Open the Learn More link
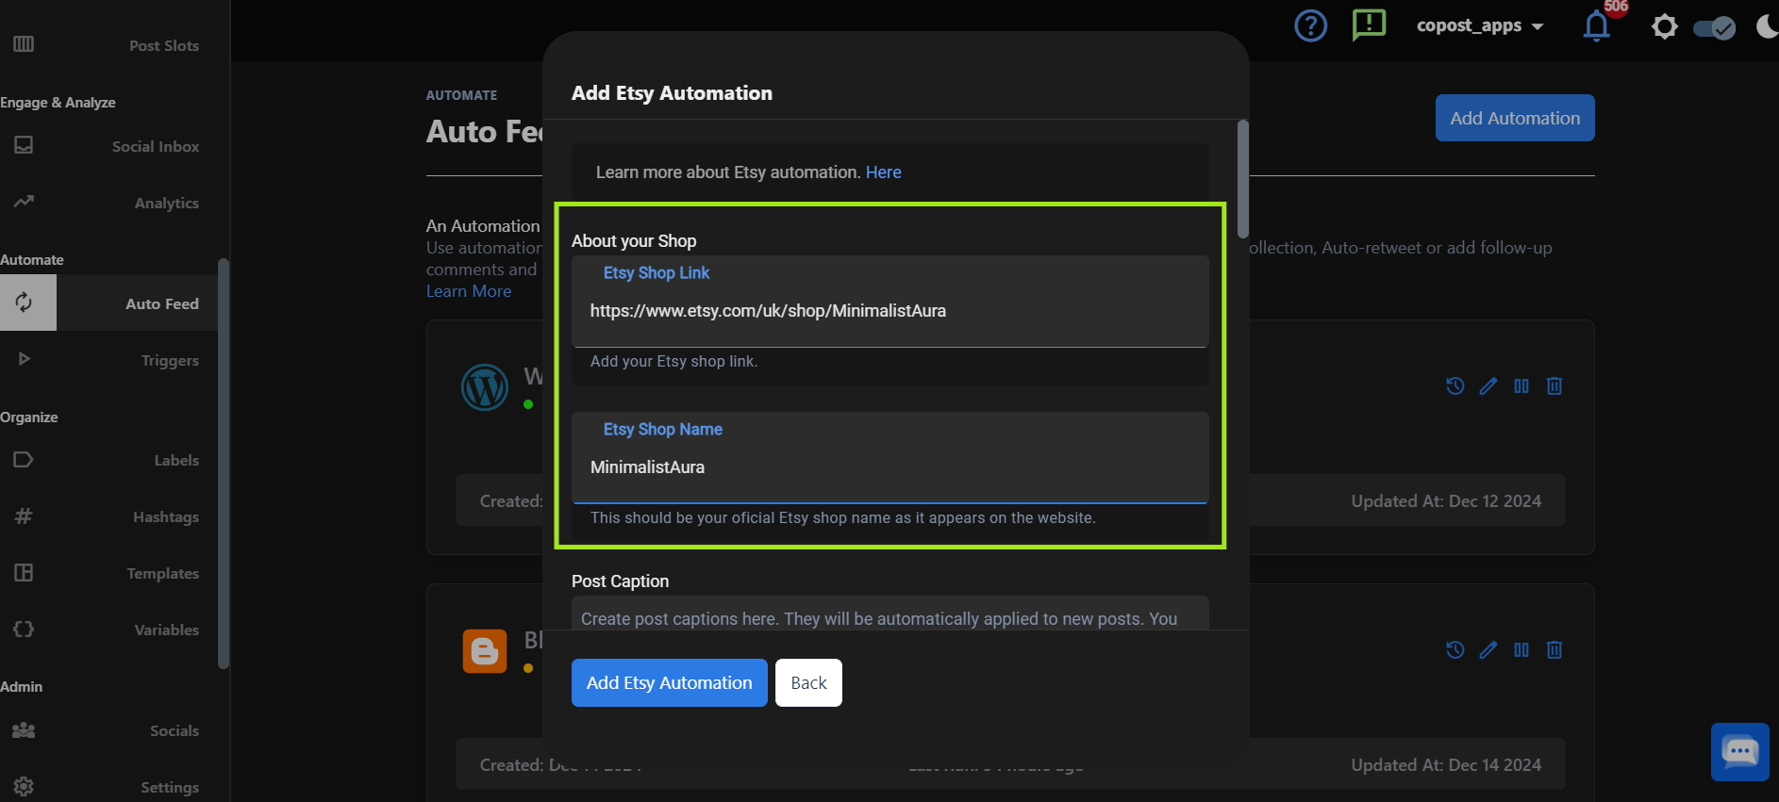Screen dimensions: 1779x802 tap(469, 291)
